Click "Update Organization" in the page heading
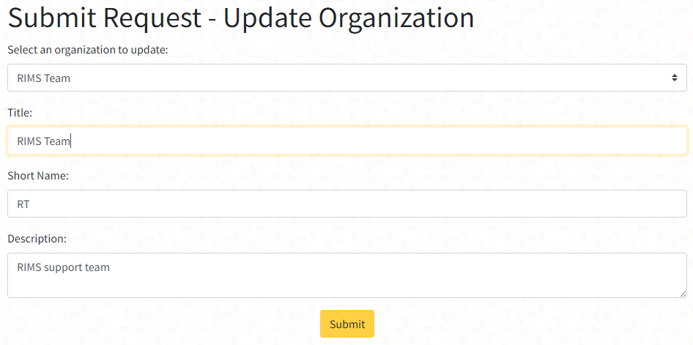 point(349,18)
